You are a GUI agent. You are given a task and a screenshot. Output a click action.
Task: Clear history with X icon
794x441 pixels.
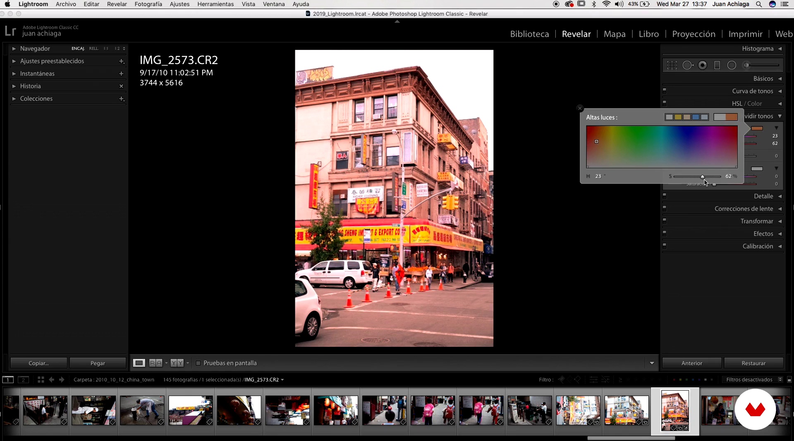[x=121, y=86]
